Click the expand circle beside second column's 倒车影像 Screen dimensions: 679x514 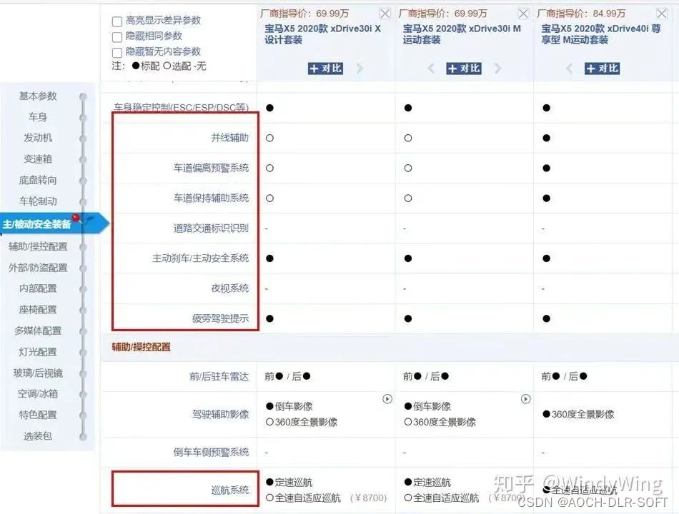[527, 399]
